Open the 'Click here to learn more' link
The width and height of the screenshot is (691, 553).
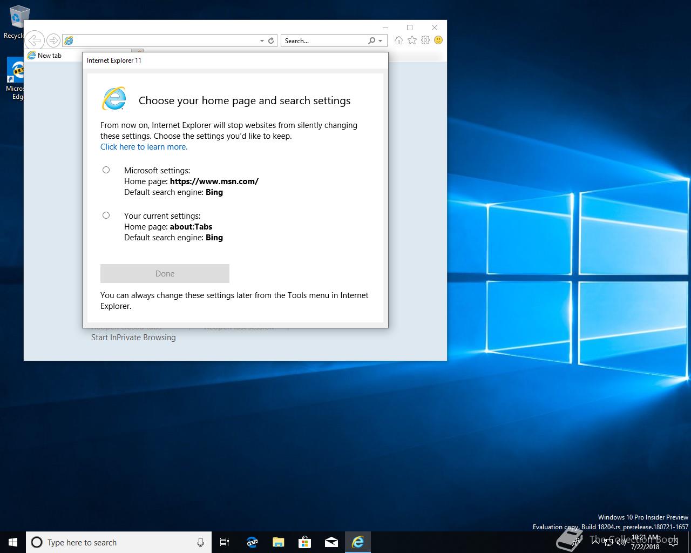tap(144, 147)
